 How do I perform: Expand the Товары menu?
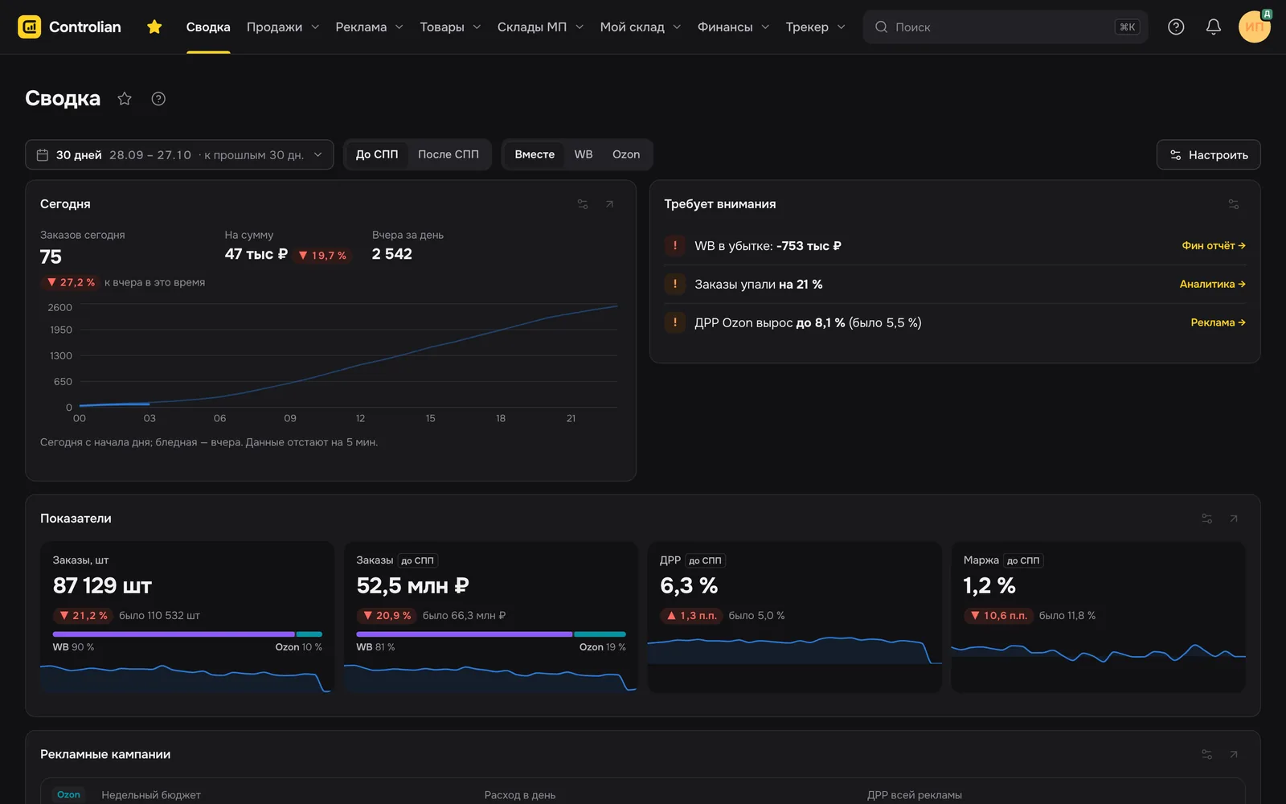coord(450,27)
